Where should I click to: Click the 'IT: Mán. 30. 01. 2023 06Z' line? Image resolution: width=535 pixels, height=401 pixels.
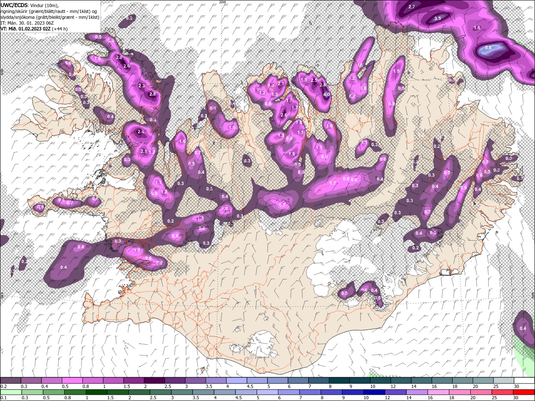point(27,23)
